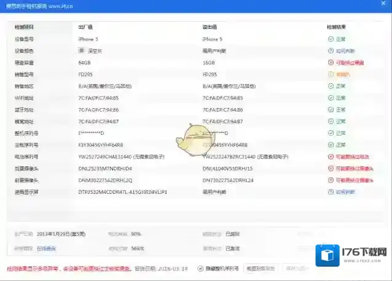Click the 截图到剪贴板 button

261,269
